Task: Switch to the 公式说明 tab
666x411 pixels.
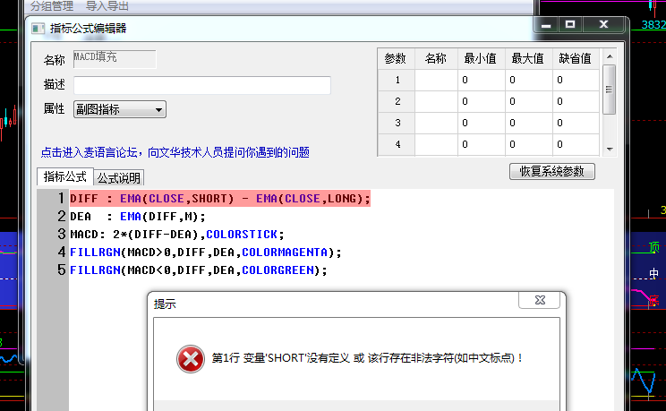Action: [x=119, y=178]
